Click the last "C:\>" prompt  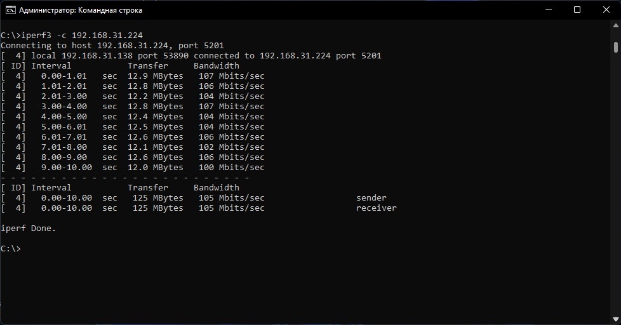(11, 248)
